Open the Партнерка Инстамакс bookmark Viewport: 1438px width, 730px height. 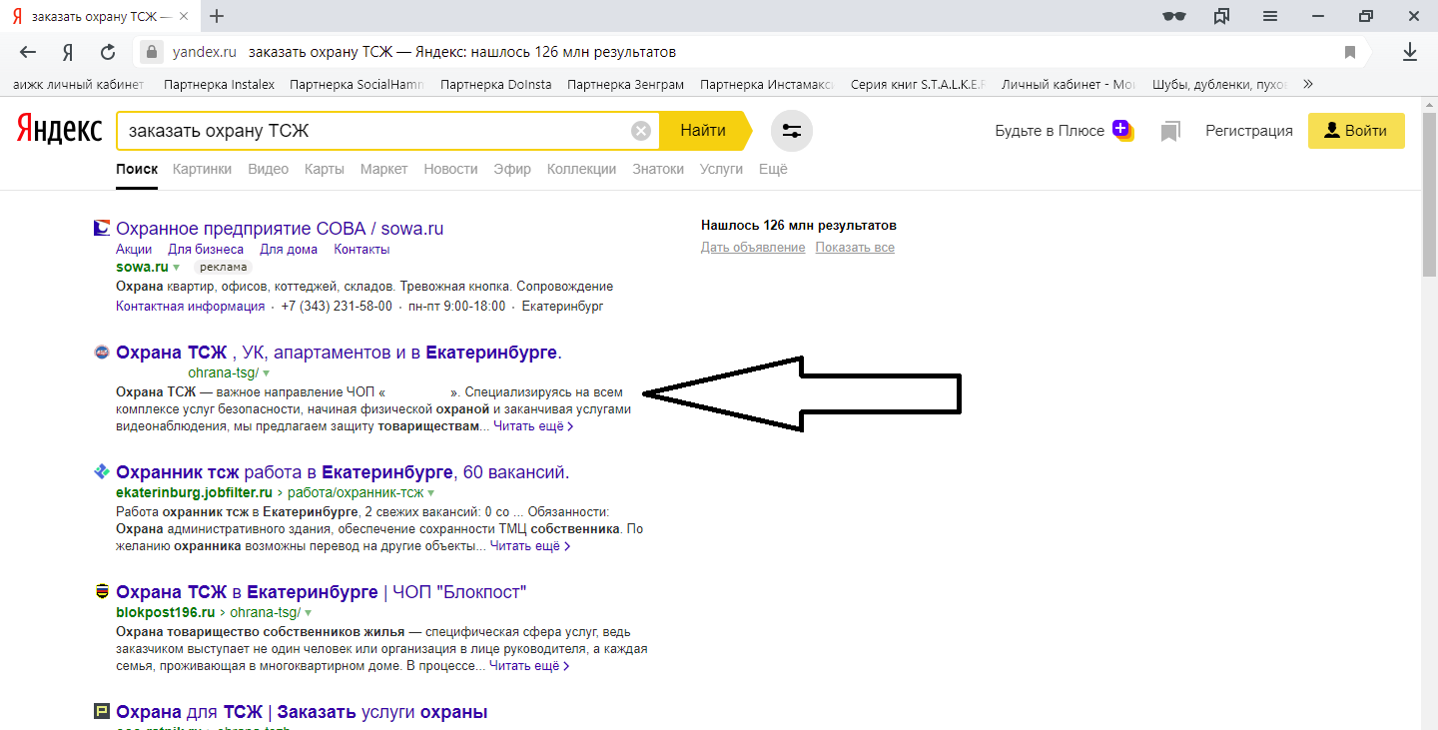[767, 84]
